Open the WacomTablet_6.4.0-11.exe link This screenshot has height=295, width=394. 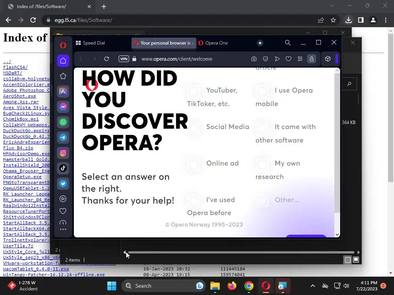click(x=36, y=269)
